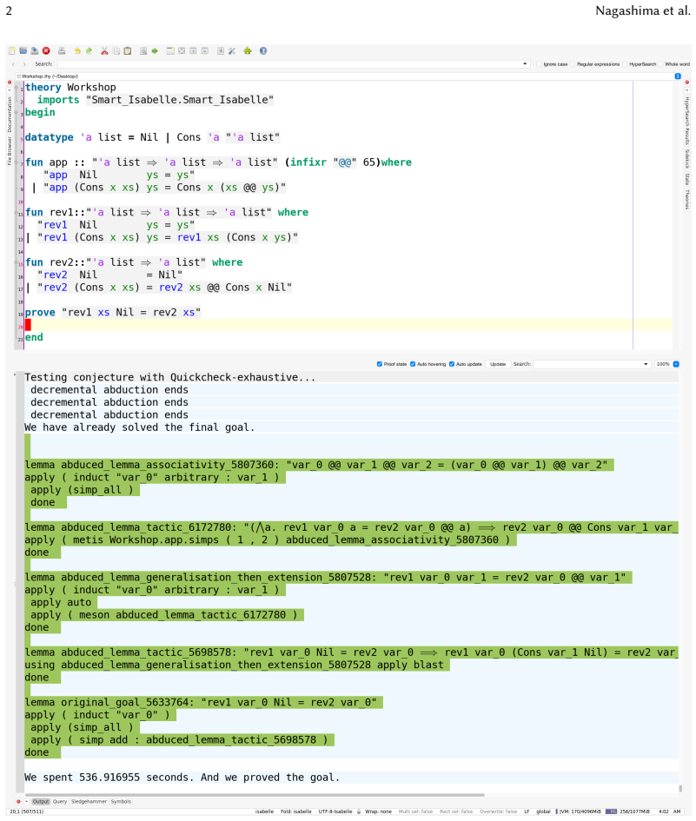Switch to the Sledgehammer tab
This screenshot has height=821, width=696.
89,802
